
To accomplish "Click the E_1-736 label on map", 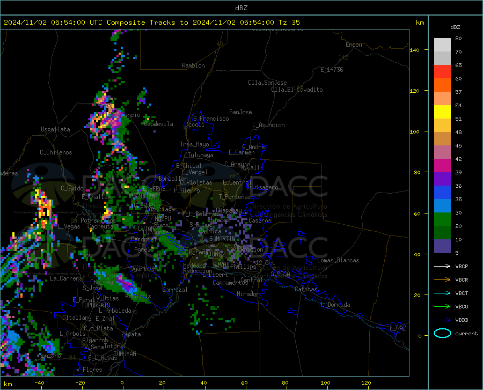I will click(x=332, y=70).
